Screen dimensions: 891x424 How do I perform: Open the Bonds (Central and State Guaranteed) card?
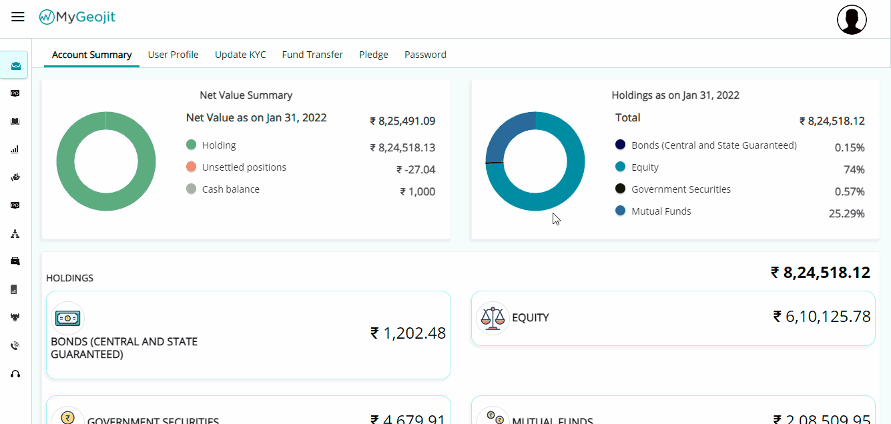tap(248, 335)
